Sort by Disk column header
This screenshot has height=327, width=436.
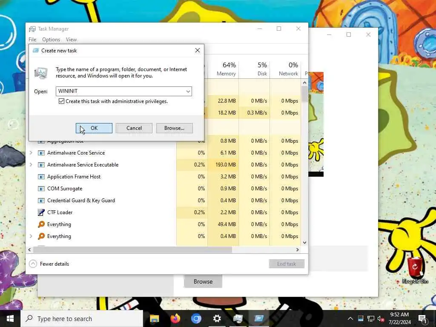click(x=254, y=69)
